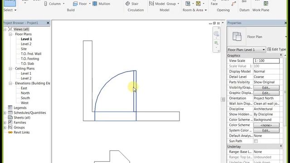Viewport: 290px width, 163px height.
Task: Click the Families icon
Action: click(10, 122)
